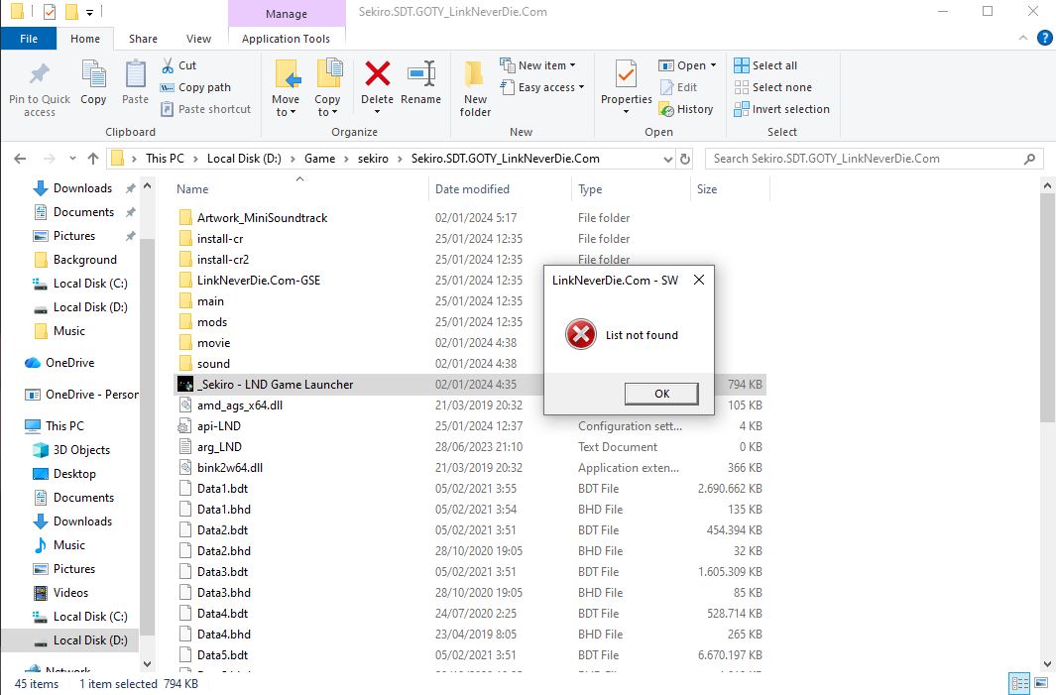Screen dimensions: 1056x695
Task: Open the recent locations dropdown arrow
Action: click(72, 159)
